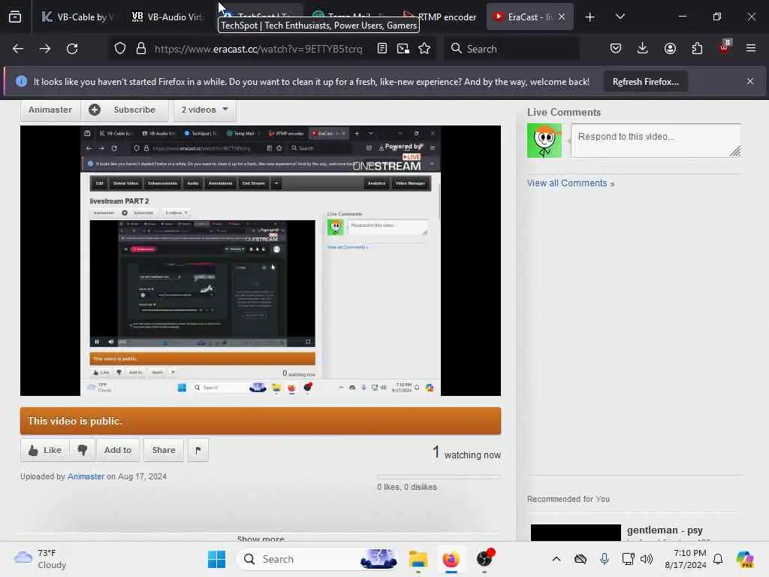This screenshot has width=769, height=577.
Task: Go forward using the browser forward arrow
Action: coord(44,49)
